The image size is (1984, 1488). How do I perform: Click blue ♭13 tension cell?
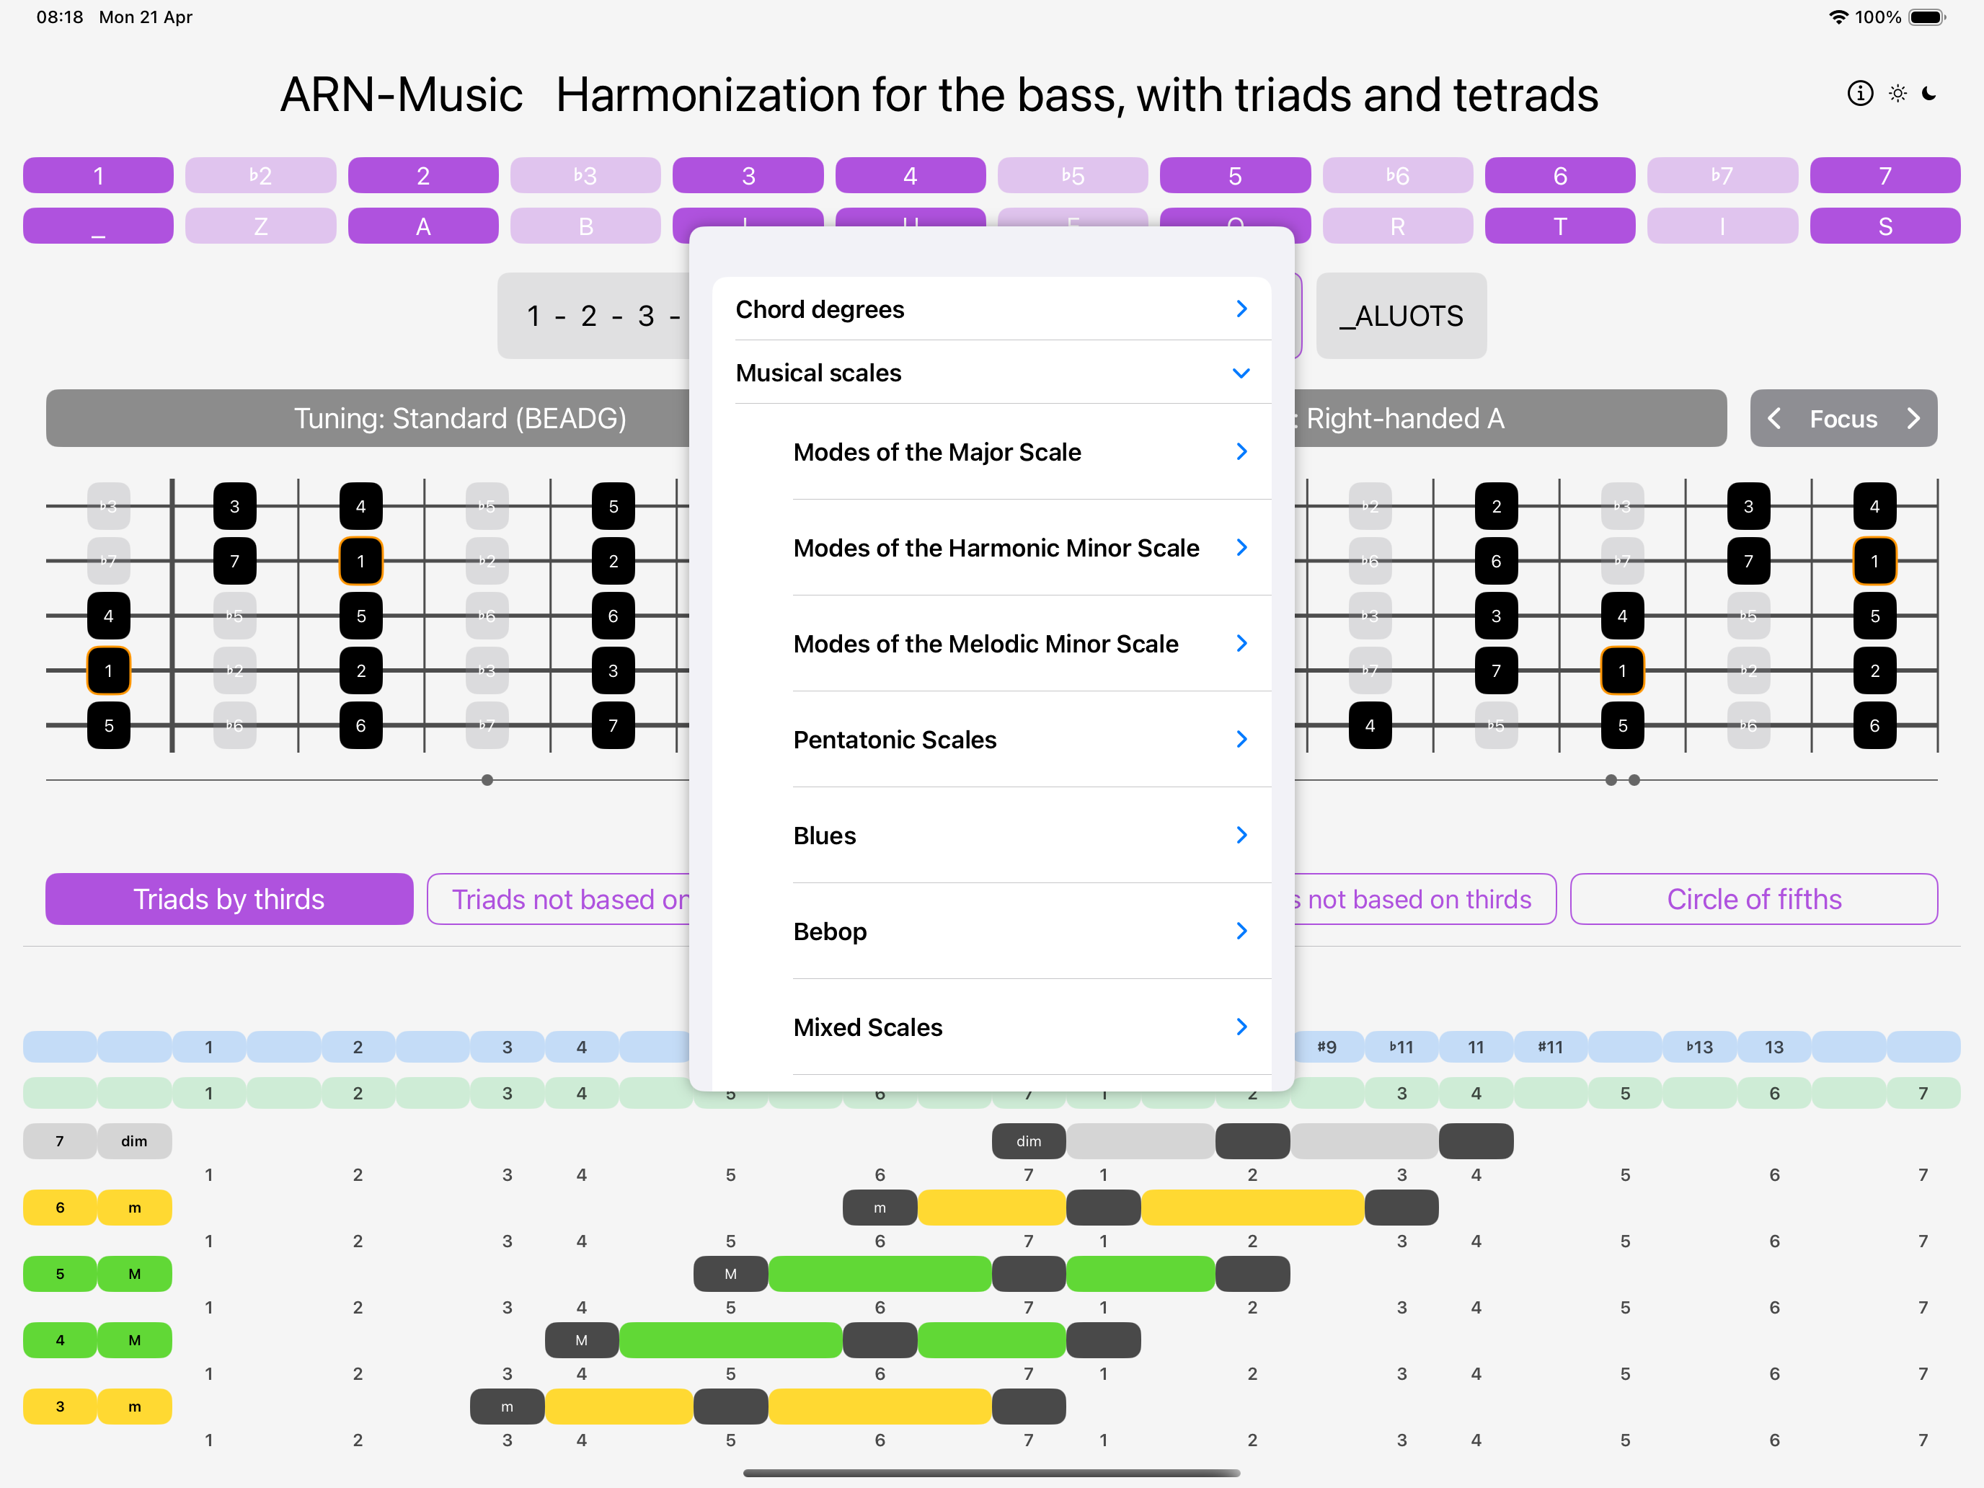pos(1699,1047)
